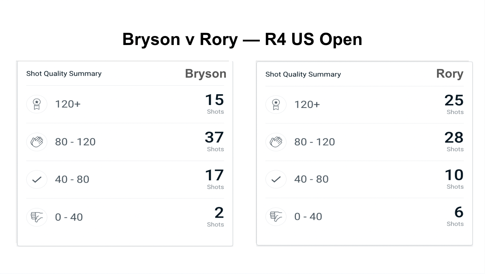This screenshot has width=485, height=274.
Task: Click the Bryson player name heading
Action: coord(206,74)
